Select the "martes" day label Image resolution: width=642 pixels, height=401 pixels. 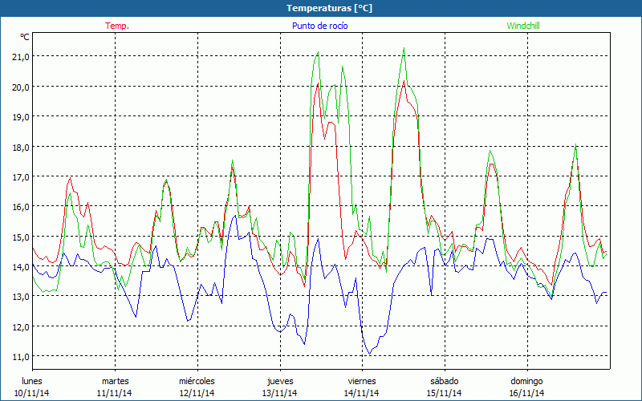pyautogui.click(x=115, y=381)
